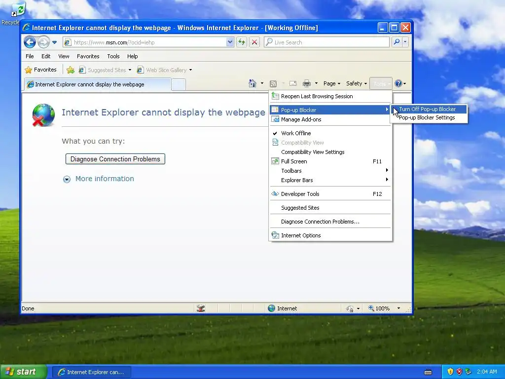The width and height of the screenshot is (505, 379).
Task: Click the 100% zoom level button
Action: coord(379,308)
